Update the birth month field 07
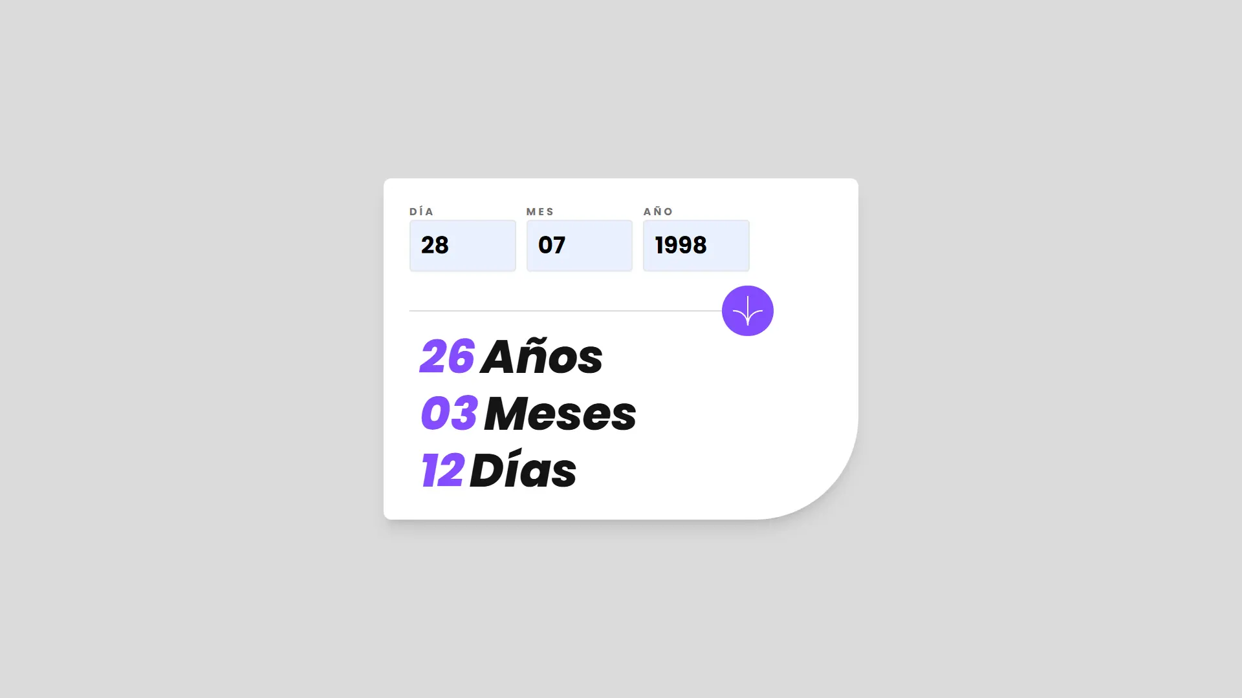Viewport: 1242px width, 698px height. [579, 246]
